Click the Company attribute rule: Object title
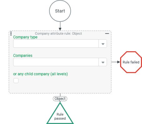Image resolution: width=142 pixels, height=124 pixels. point(58,33)
